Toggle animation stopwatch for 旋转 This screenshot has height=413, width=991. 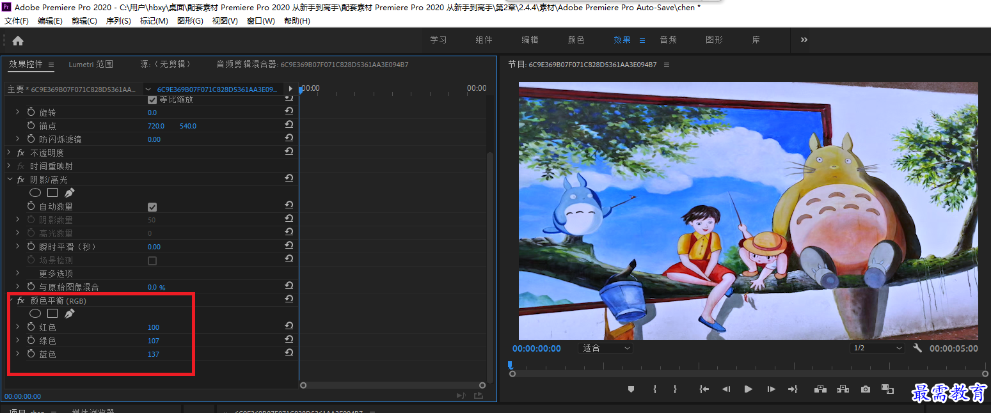click(31, 113)
